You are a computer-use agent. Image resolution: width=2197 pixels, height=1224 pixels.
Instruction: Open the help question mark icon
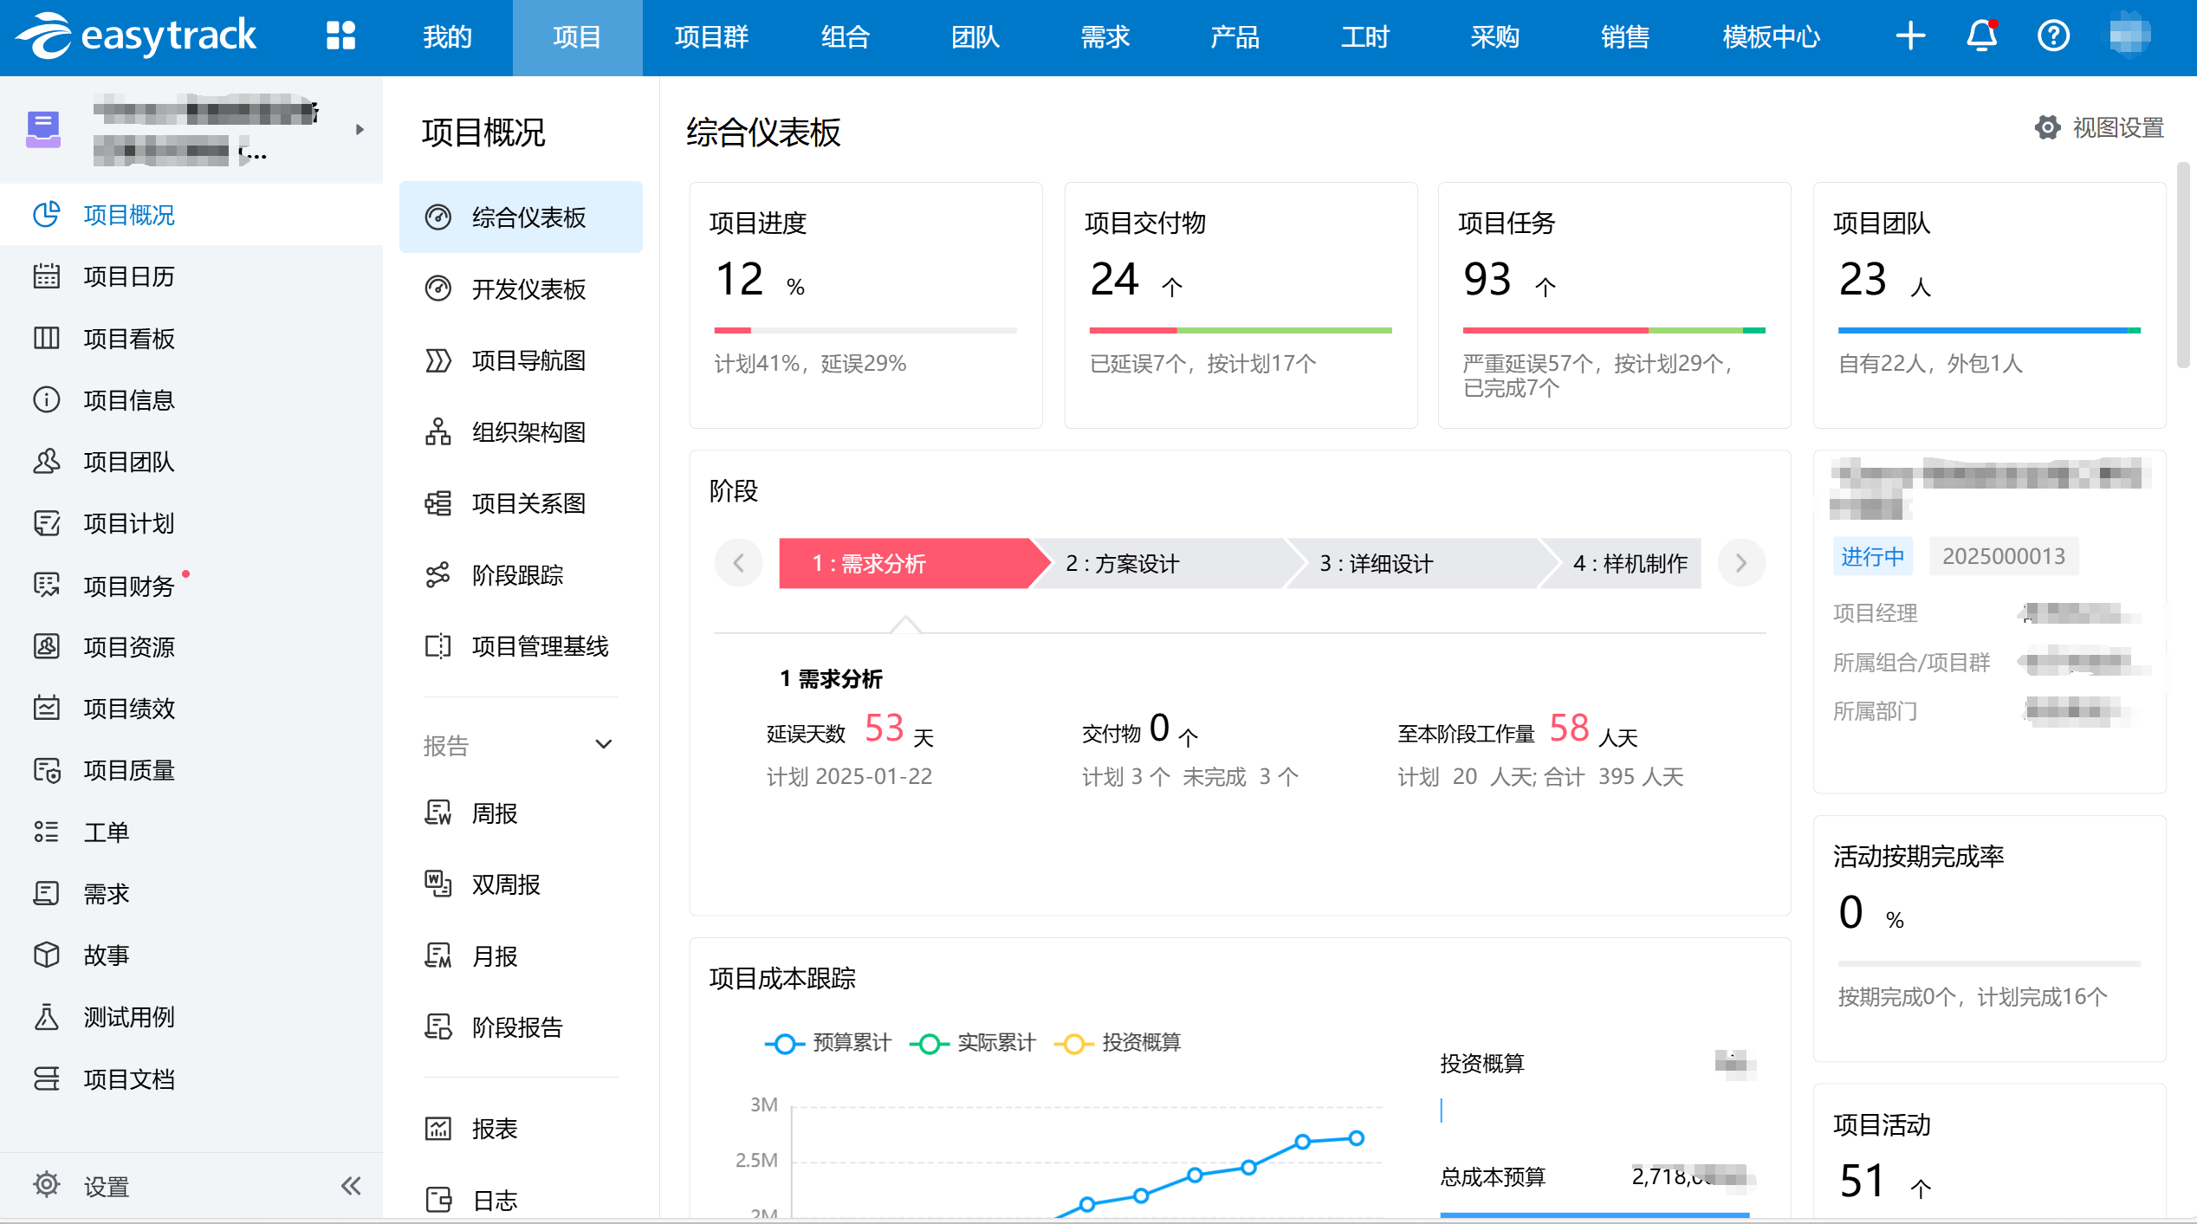[2052, 36]
